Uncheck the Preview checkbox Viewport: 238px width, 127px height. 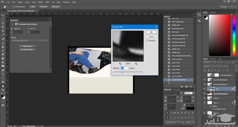pos(147,41)
